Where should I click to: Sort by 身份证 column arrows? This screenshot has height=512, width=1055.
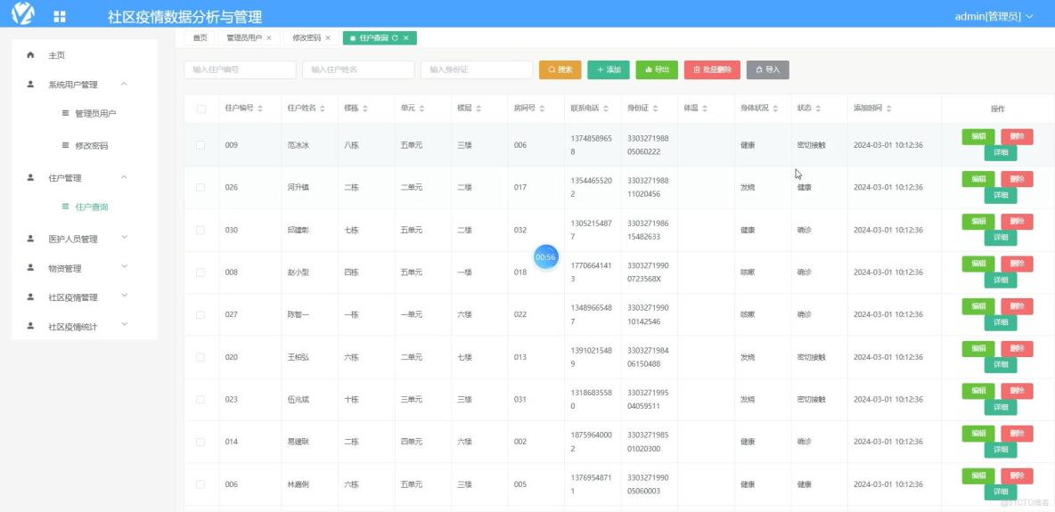point(655,109)
